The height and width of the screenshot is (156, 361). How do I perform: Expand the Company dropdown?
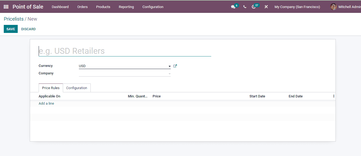(169, 74)
